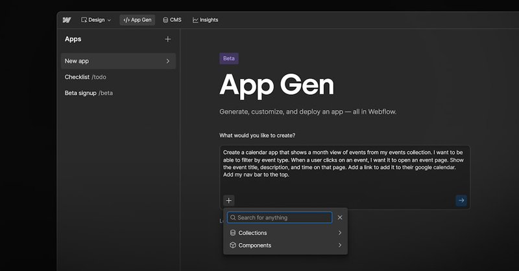Click the plus attach button under prompt
This screenshot has height=271, width=519.
coord(229,201)
